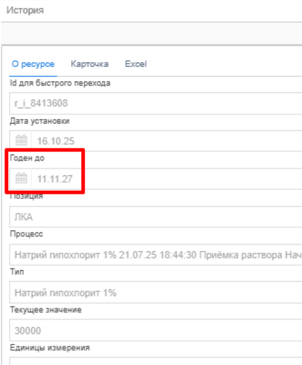Click the Id для быстрого перехода field
302x365 pixels.
pyautogui.click(x=156, y=103)
